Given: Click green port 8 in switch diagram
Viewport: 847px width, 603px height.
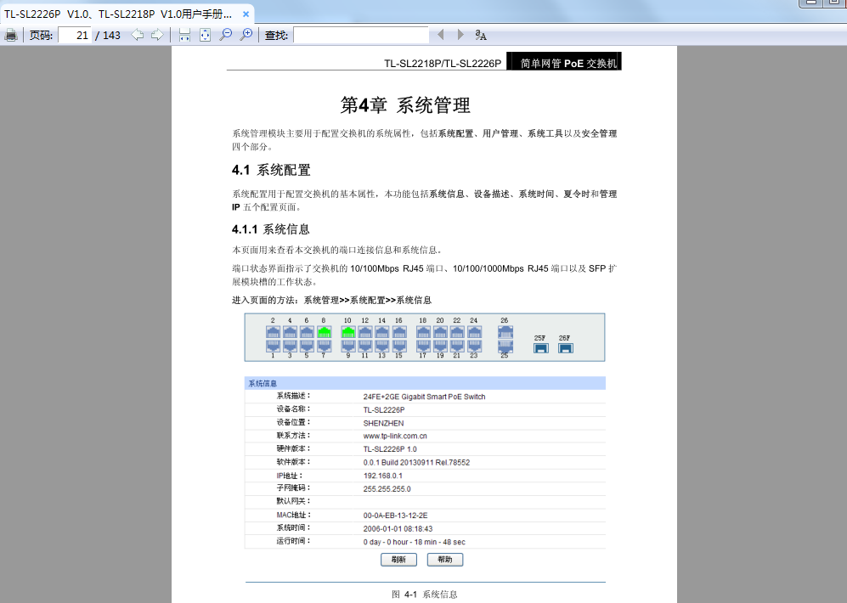Looking at the screenshot, I should click(325, 332).
